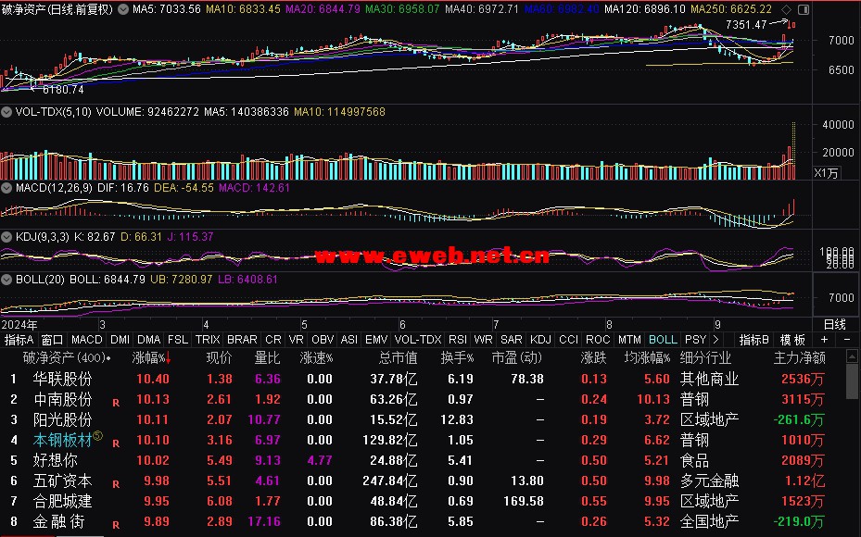The image size is (861, 537).
Task: Open the MACD indicator panel dropdown
Action: click(x=6, y=188)
